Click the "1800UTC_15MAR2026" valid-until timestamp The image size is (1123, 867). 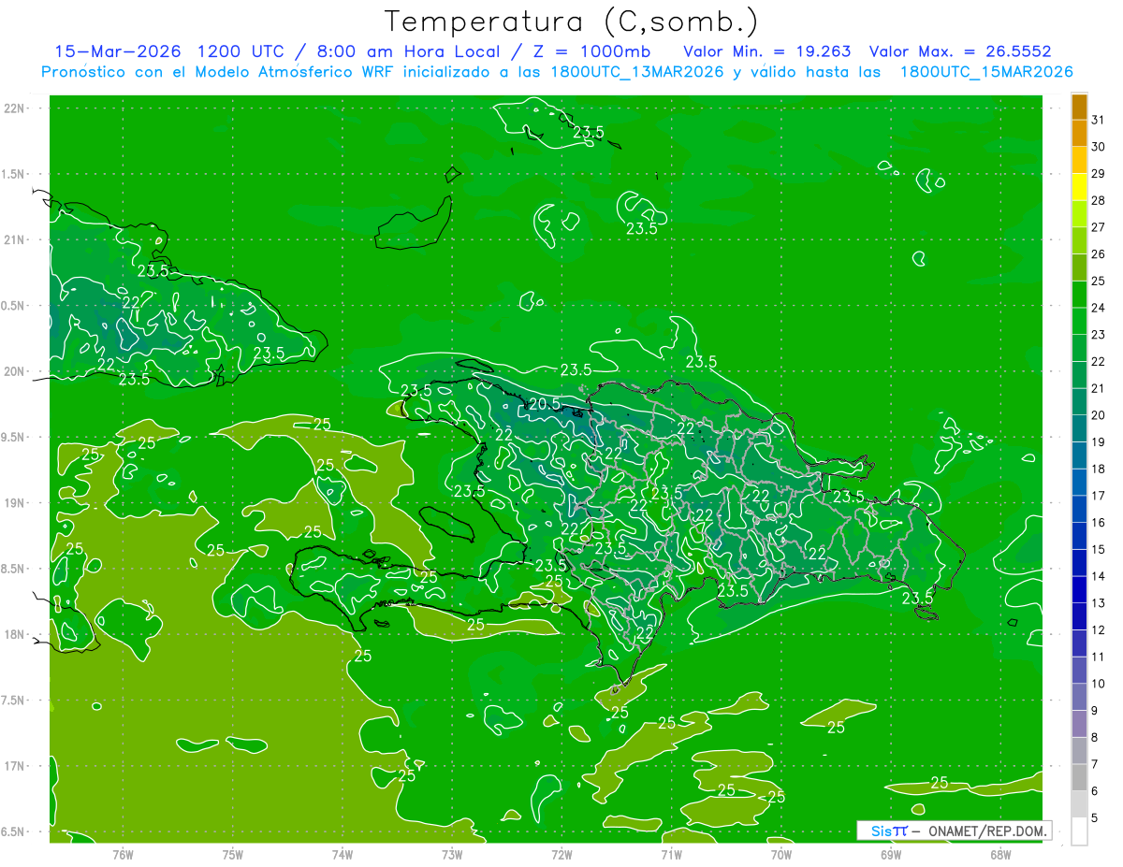[x=985, y=71]
